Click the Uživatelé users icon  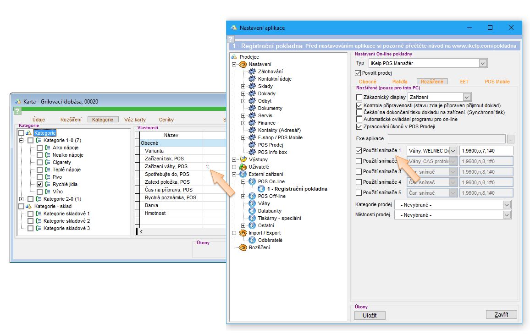coord(243,167)
